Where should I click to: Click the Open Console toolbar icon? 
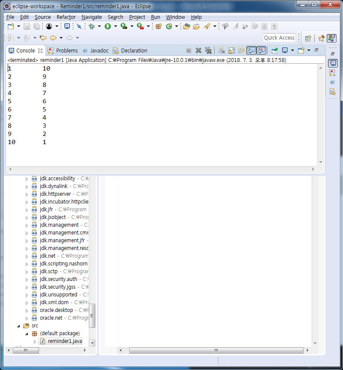pos(67,26)
